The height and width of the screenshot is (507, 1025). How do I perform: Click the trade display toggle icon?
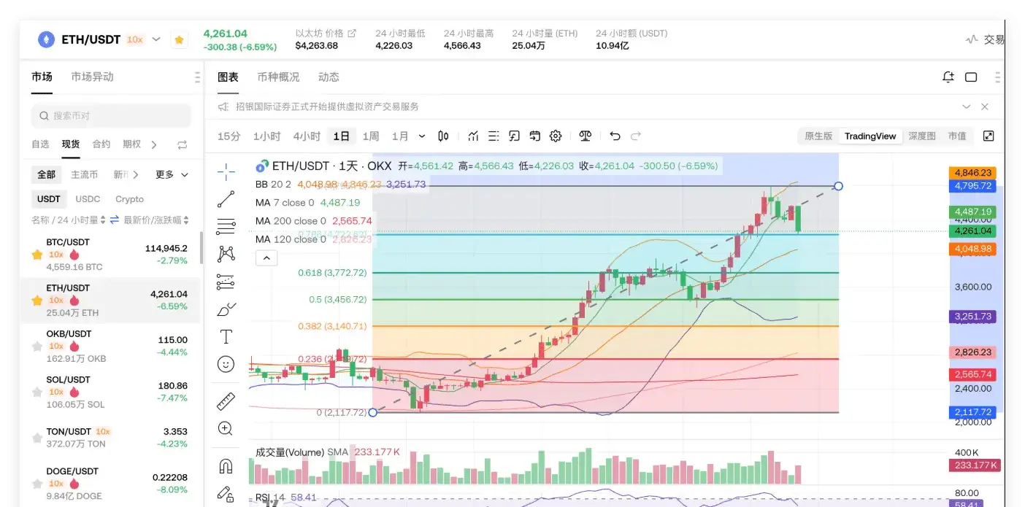pyautogui.click(x=534, y=136)
